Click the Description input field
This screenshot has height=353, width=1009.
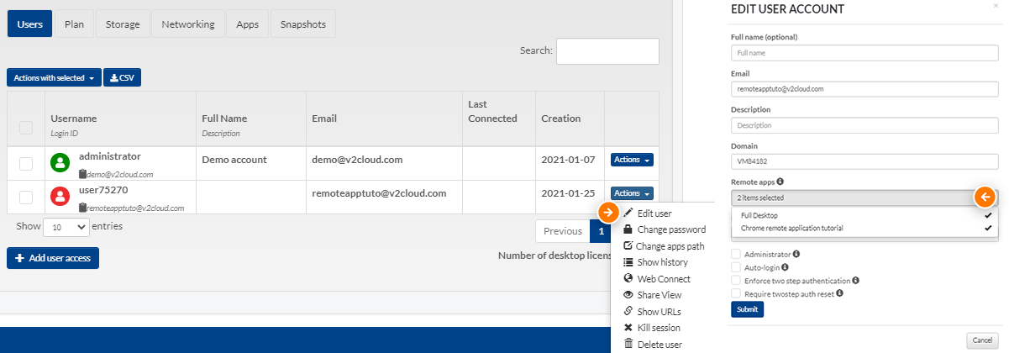pyautogui.click(x=864, y=125)
